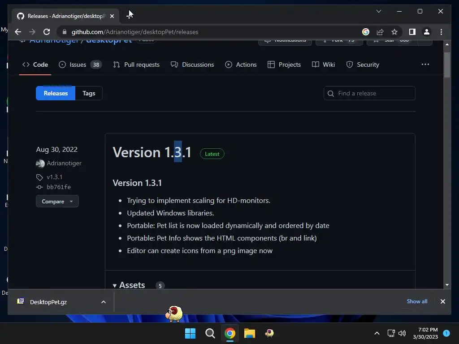Screen dimensions: 459x344
Task: Open the Version 1.3.1 release title link
Action: point(152,152)
